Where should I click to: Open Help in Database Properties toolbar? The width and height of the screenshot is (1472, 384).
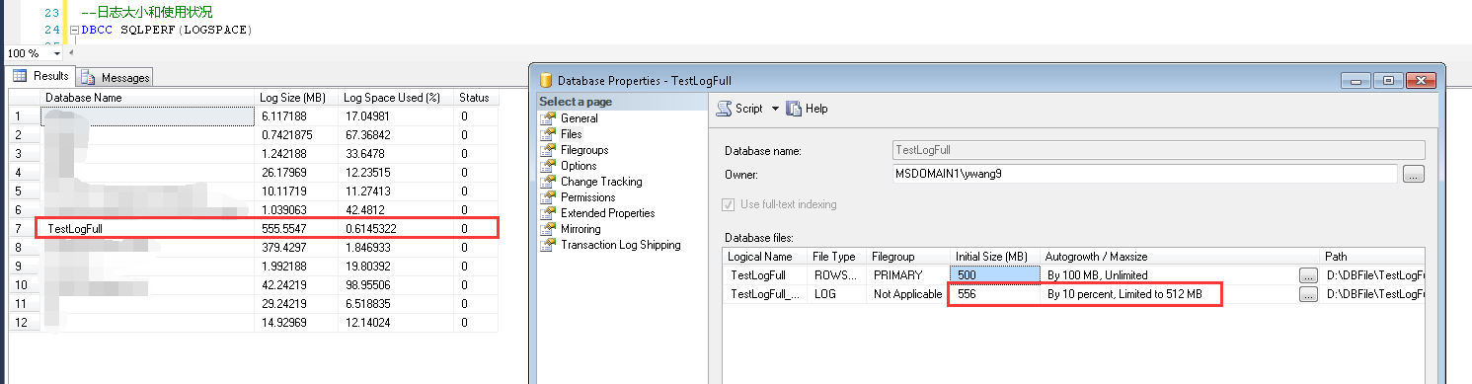807,109
